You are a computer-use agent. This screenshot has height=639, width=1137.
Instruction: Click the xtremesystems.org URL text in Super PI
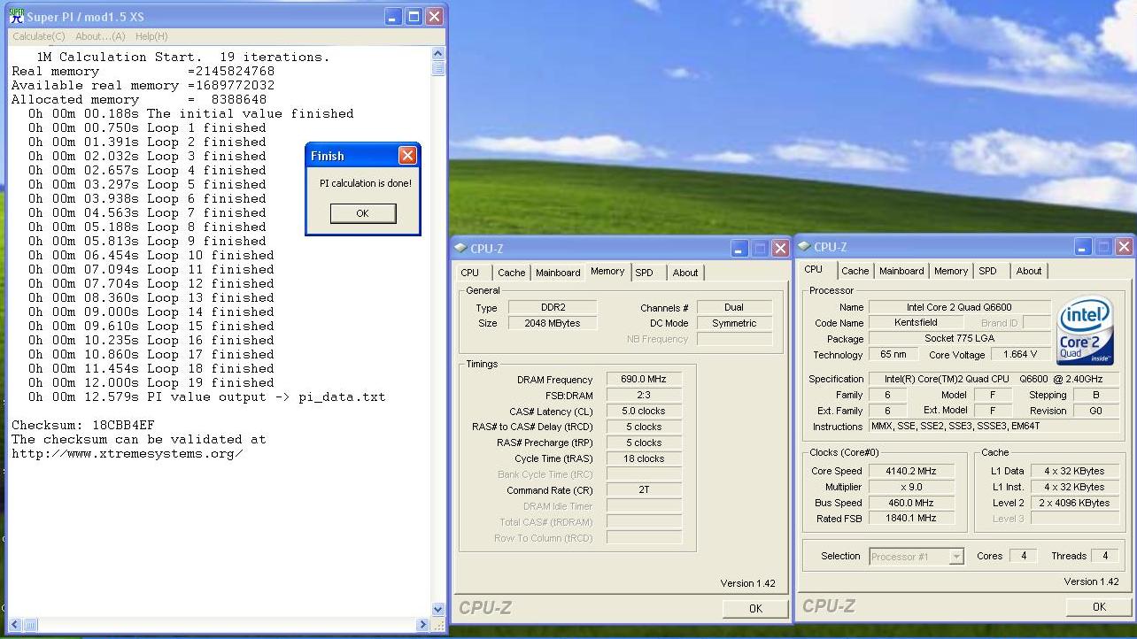click(128, 454)
